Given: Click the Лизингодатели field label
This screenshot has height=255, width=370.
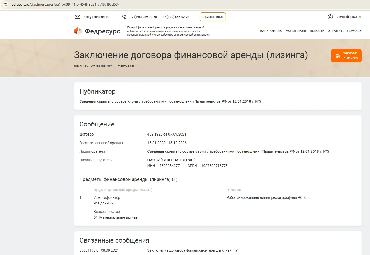Looking at the screenshot, I should [x=92, y=151].
